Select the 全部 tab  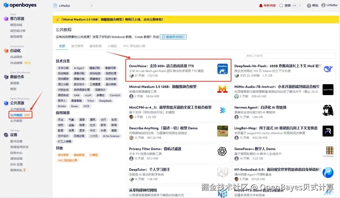[62, 46]
